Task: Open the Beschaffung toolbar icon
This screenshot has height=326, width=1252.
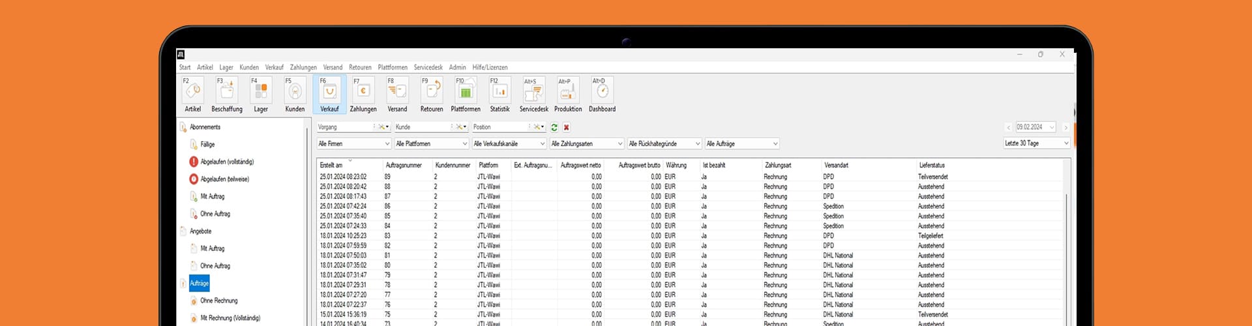Action: [226, 91]
